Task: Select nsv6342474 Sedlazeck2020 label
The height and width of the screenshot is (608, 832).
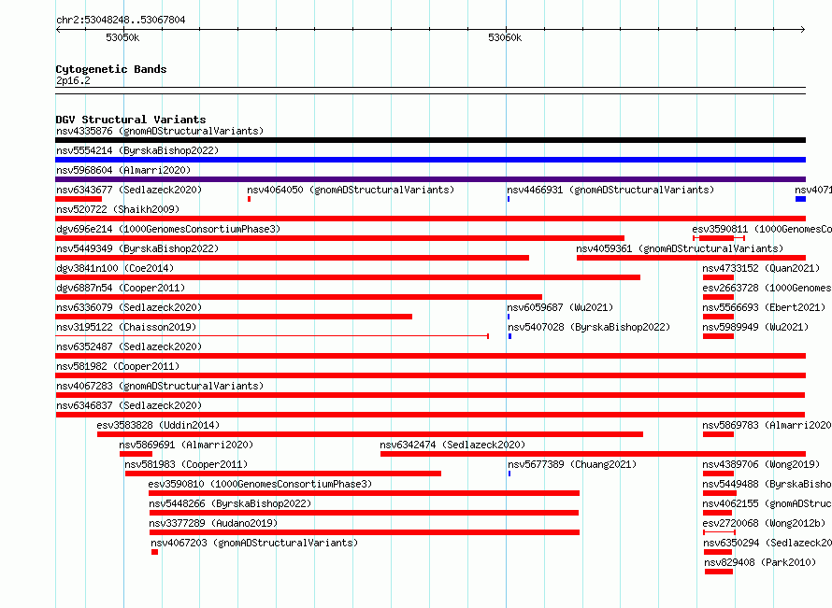Action: [452, 445]
